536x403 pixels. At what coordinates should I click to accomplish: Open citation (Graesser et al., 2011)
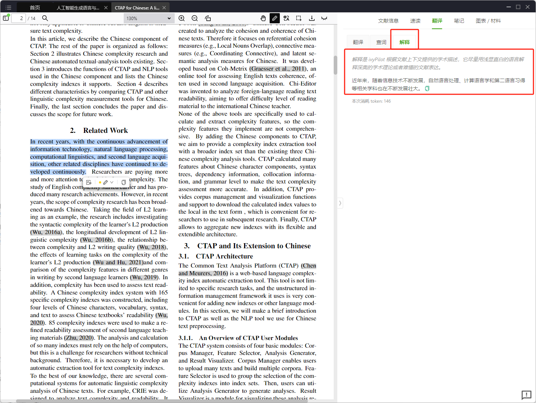tap(278, 68)
